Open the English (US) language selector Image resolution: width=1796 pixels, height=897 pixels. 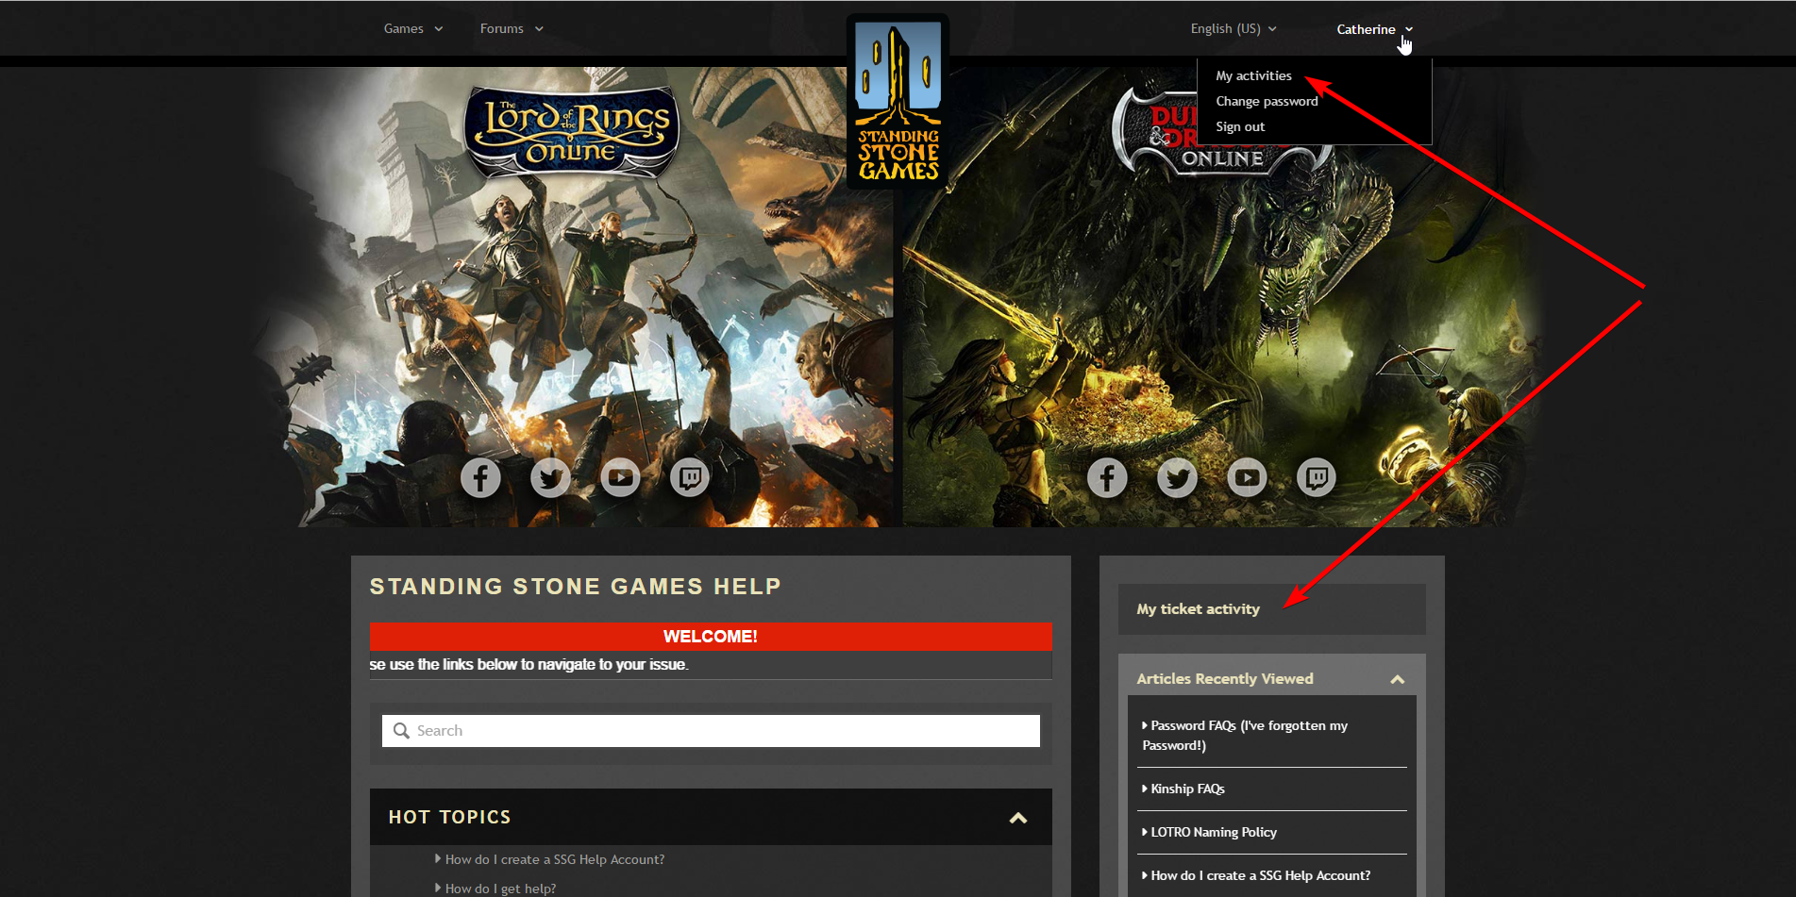(x=1233, y=29)
